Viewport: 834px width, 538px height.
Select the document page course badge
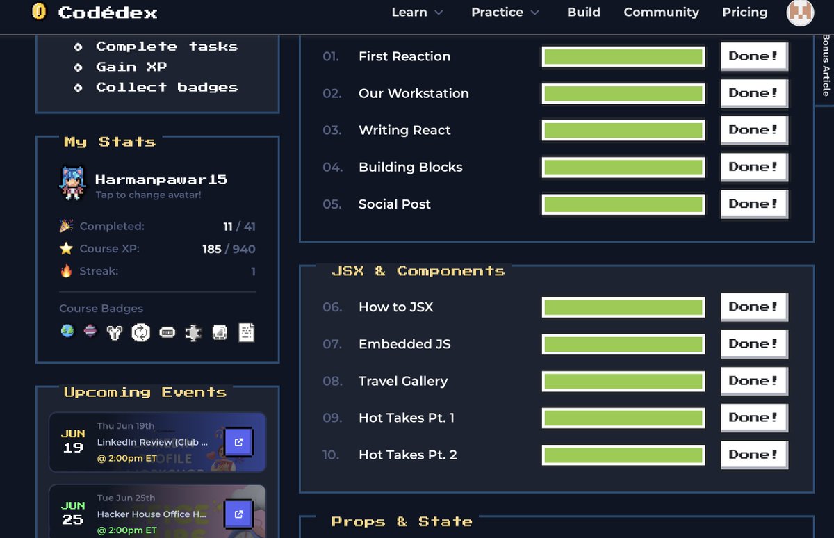coord(246,332)
